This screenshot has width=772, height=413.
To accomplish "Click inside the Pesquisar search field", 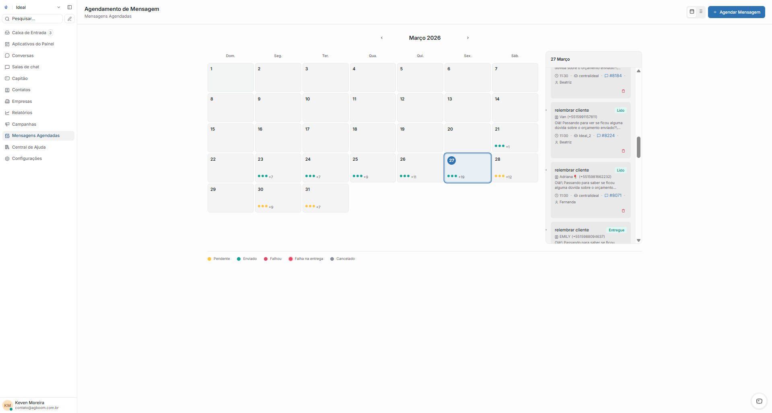I will (x=32, y=18).
